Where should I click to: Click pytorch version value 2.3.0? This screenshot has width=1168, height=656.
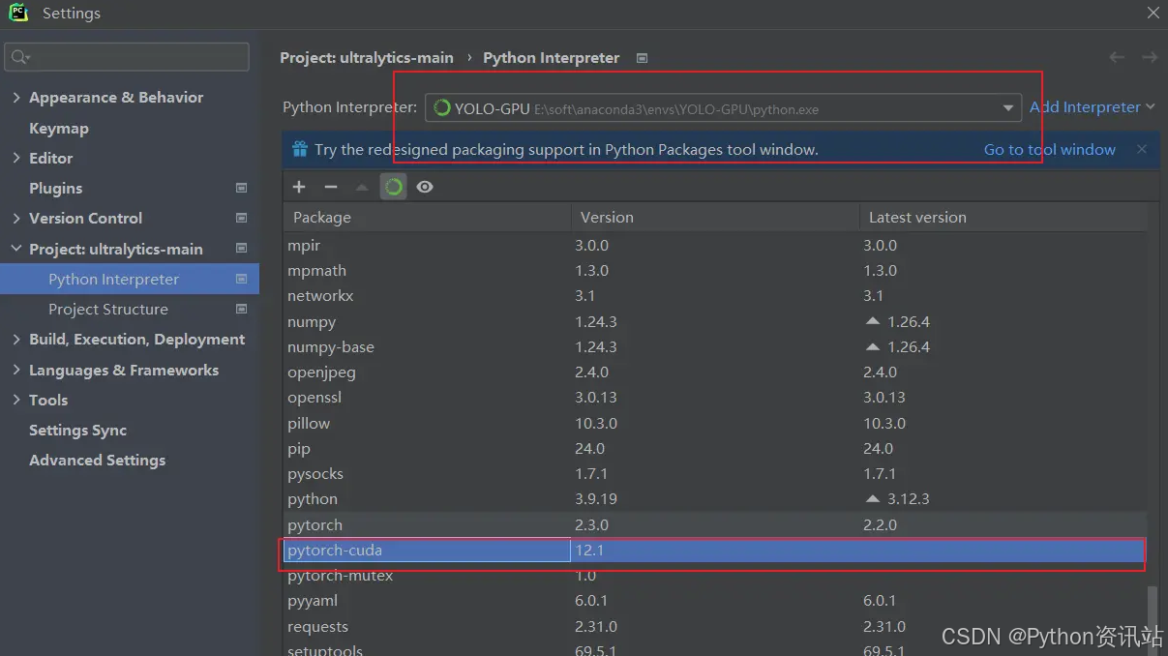pos(591,524)
